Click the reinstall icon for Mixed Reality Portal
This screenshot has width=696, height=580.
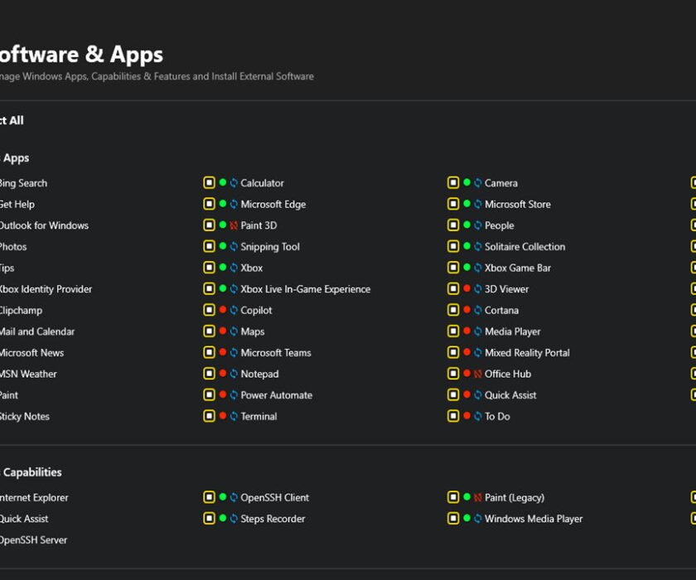click(x=478, y=353)
